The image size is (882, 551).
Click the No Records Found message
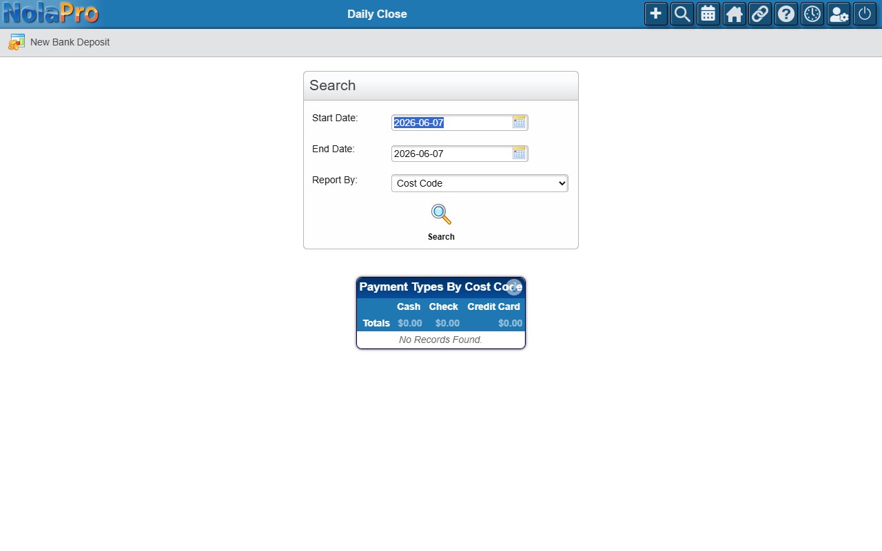(441, 340)
